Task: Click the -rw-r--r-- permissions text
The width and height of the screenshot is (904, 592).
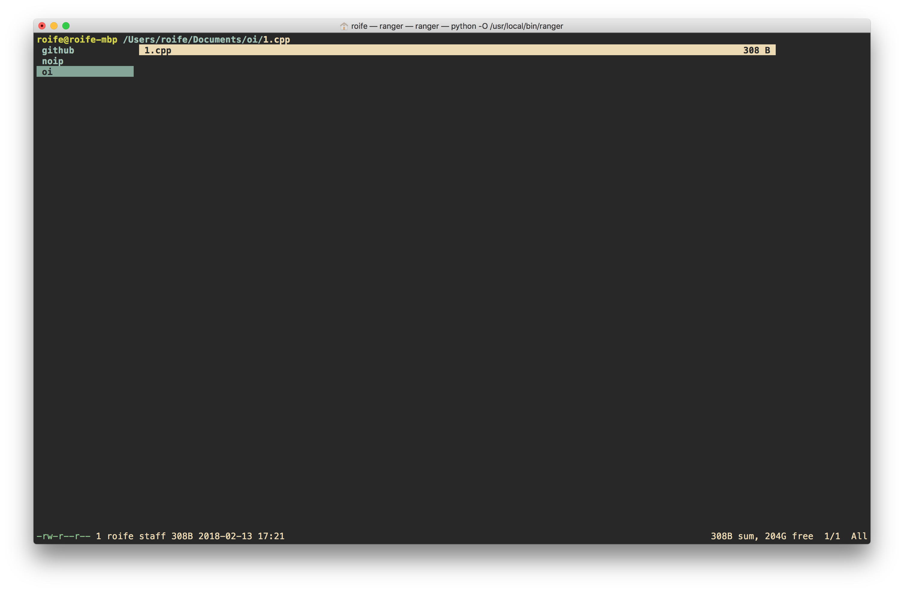Action: tap(64, 536)
